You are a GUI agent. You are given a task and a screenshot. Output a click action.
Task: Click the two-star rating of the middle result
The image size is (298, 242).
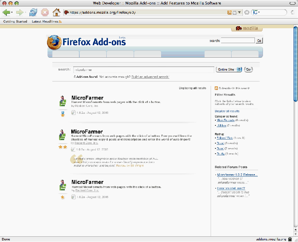click(63, 147)
